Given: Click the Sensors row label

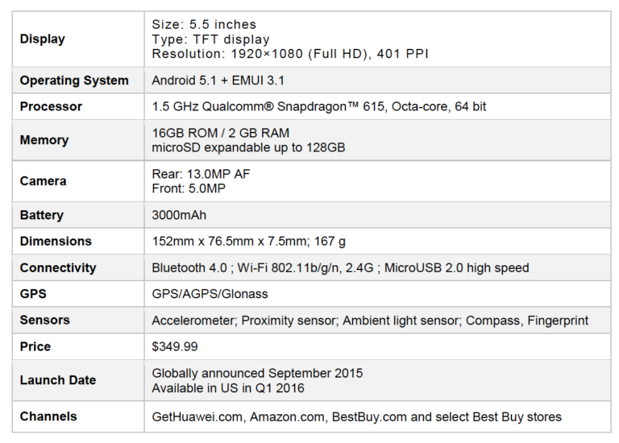Looking at the screenshot, I should [x=45, y=320].
